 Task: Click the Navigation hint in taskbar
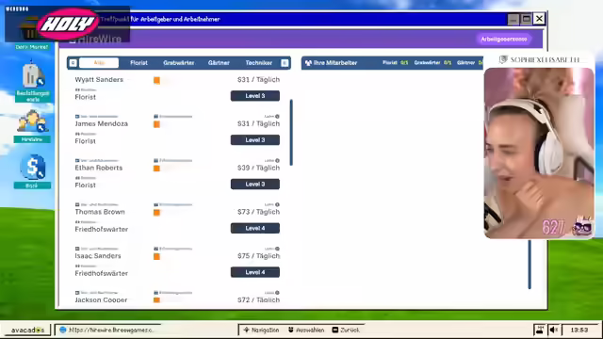[261, 330]
